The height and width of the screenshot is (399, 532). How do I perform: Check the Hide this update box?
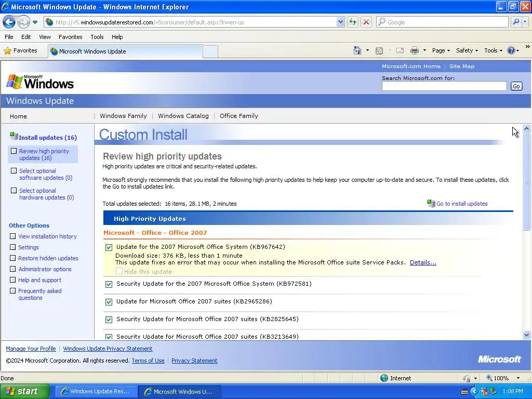tap(119, 271)
